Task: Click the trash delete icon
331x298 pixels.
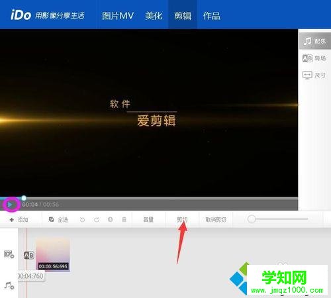Action: [x=124, y=219]
